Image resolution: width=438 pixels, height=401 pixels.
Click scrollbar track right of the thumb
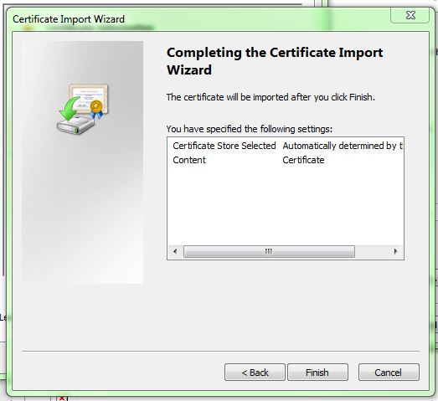pos(372,251)
